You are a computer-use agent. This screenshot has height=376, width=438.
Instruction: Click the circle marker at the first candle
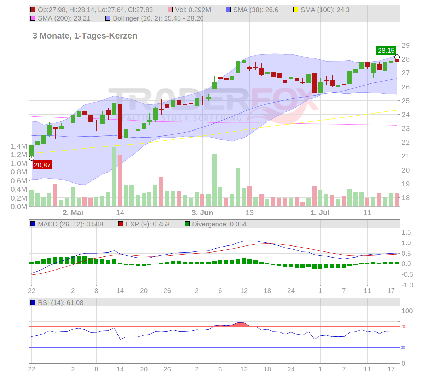pos(31,158)
